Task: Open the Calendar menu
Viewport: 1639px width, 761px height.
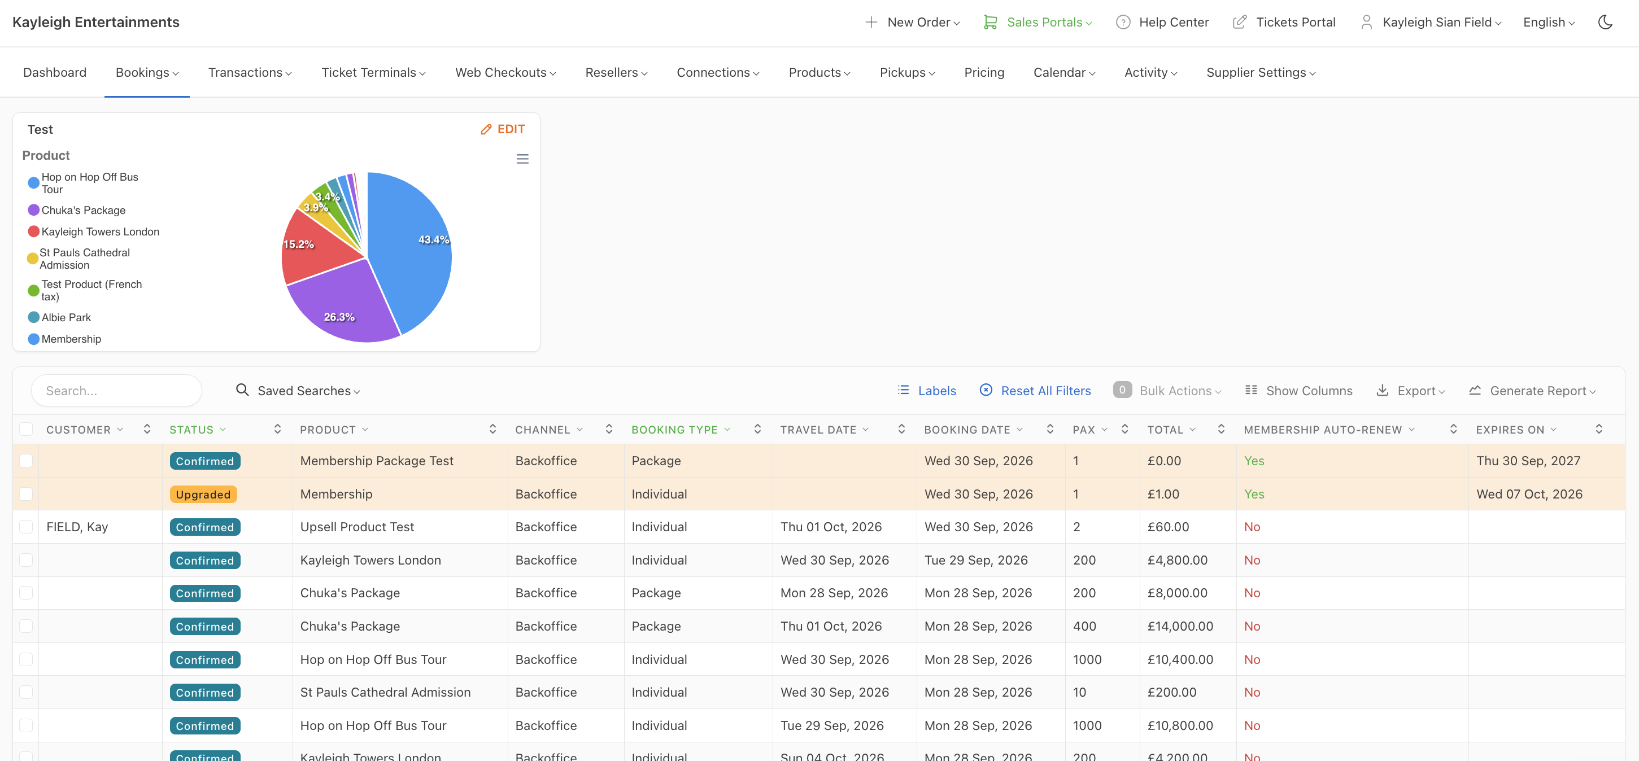Action: [1065, 72]
